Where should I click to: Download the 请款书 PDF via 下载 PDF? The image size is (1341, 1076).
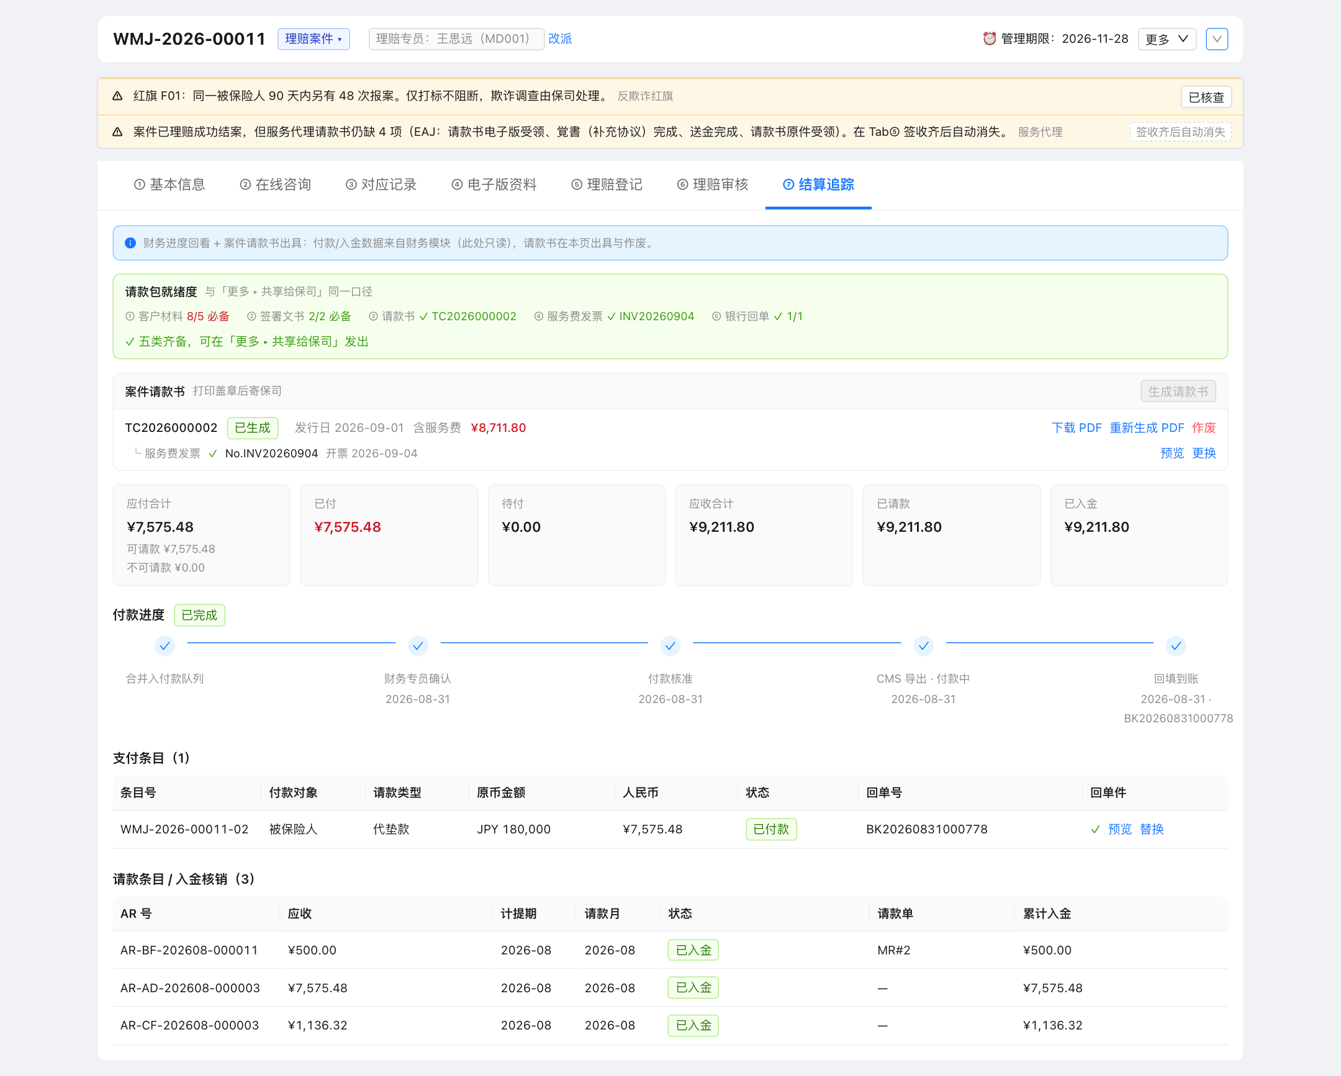(1076, 428)
